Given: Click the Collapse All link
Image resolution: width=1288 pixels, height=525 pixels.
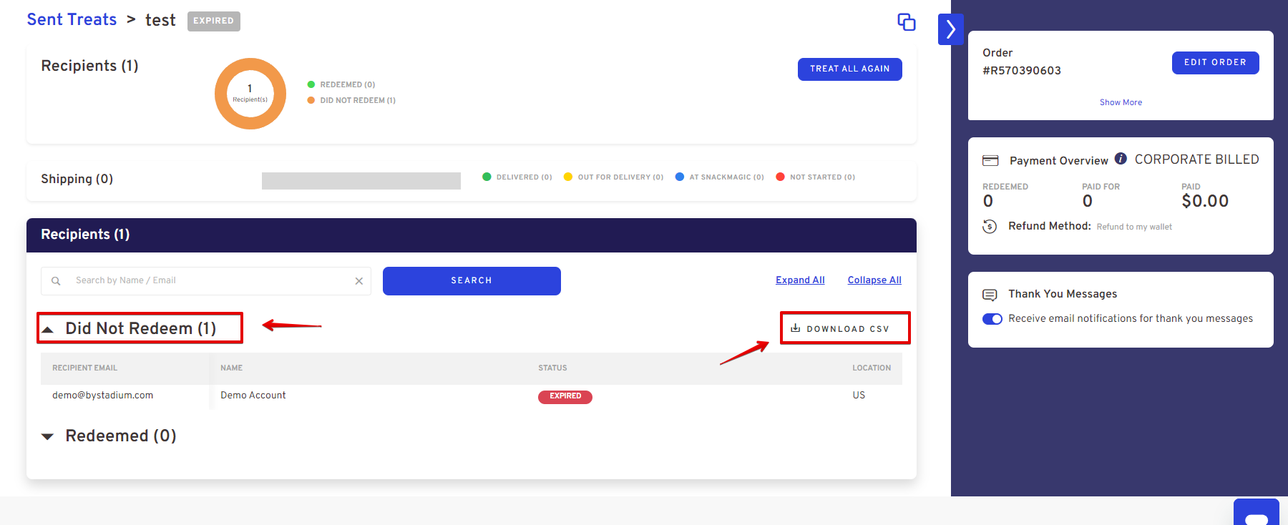Looking at the screenshot, I should coord(874,280).
